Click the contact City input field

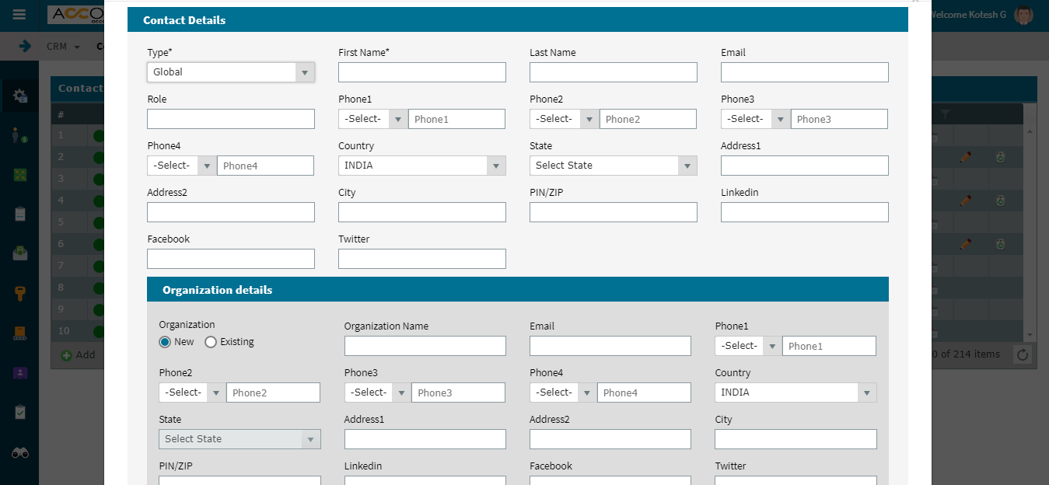point(422,212)
